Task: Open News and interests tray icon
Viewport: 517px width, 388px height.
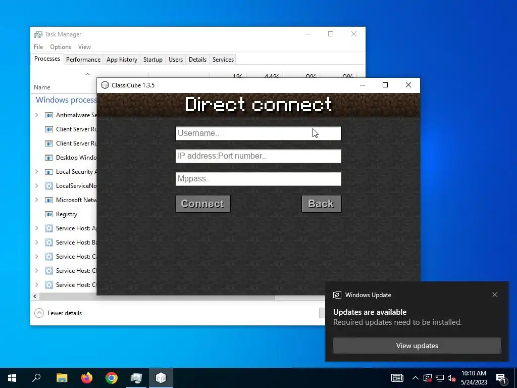Action: (x=397, y=378)
